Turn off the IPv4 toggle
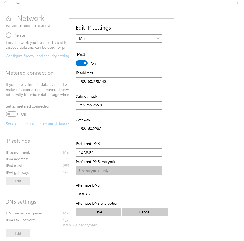The image size is (244, 241). pos(82,63)
